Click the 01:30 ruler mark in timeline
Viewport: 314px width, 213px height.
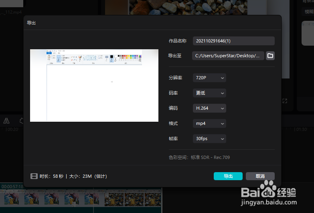click(x=301, y=129)
